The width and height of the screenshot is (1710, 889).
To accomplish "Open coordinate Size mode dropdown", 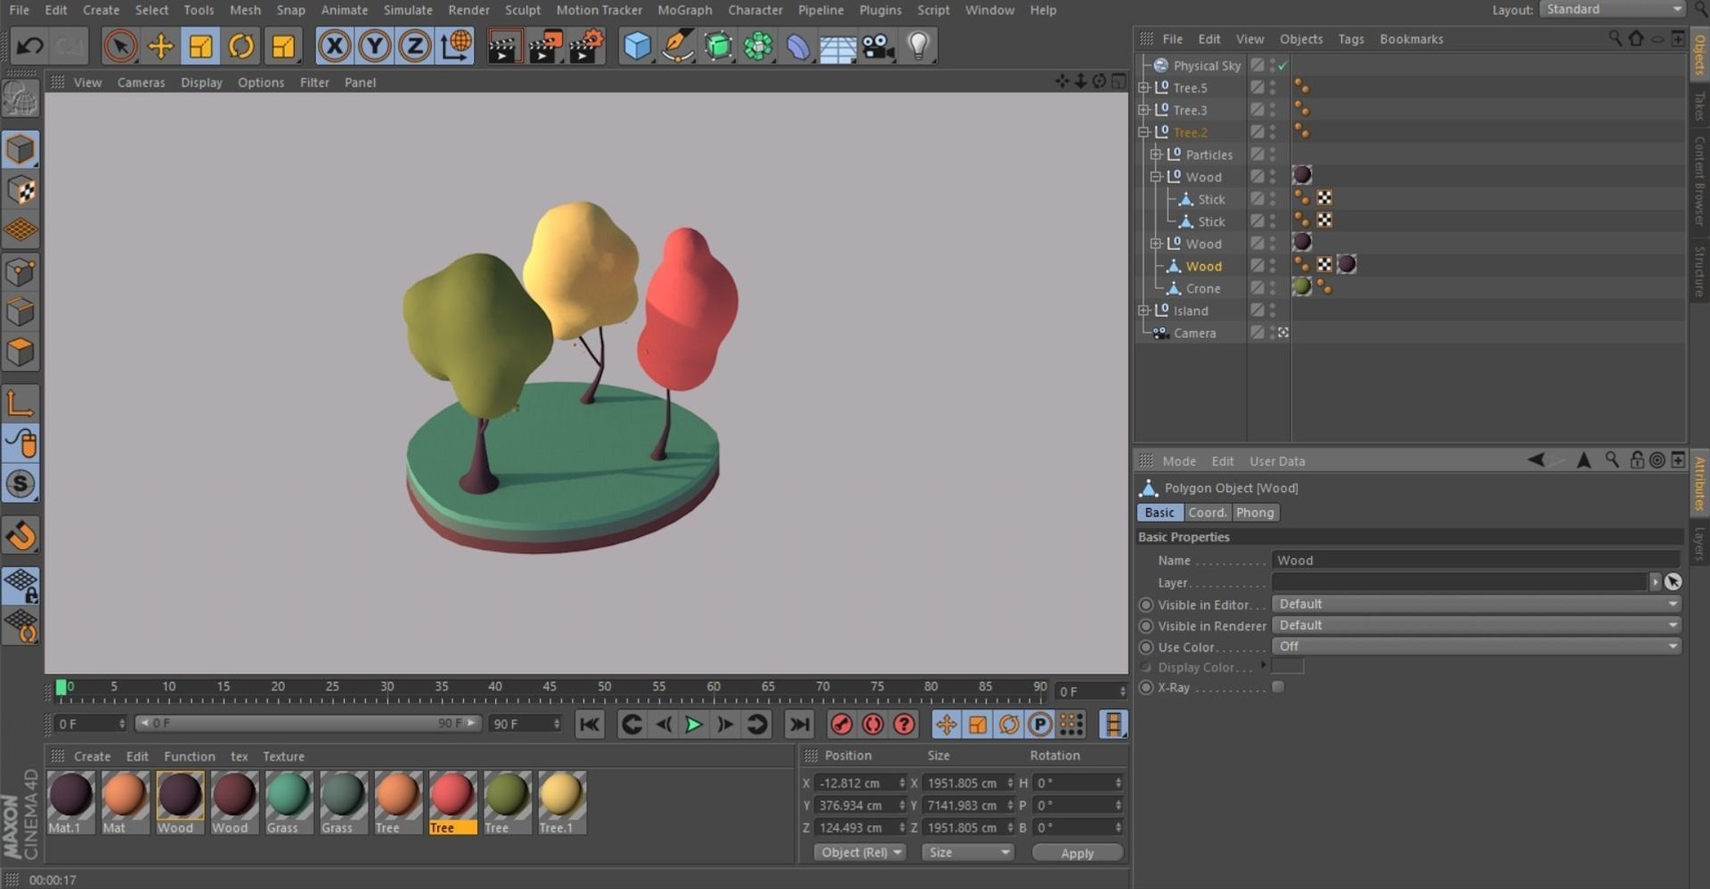I will tap(968, 853).
